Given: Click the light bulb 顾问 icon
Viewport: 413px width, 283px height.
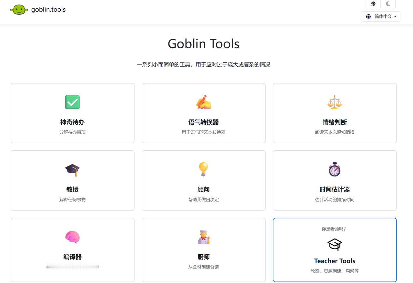Looking at the screenshot, I should (x=204, y=169).
